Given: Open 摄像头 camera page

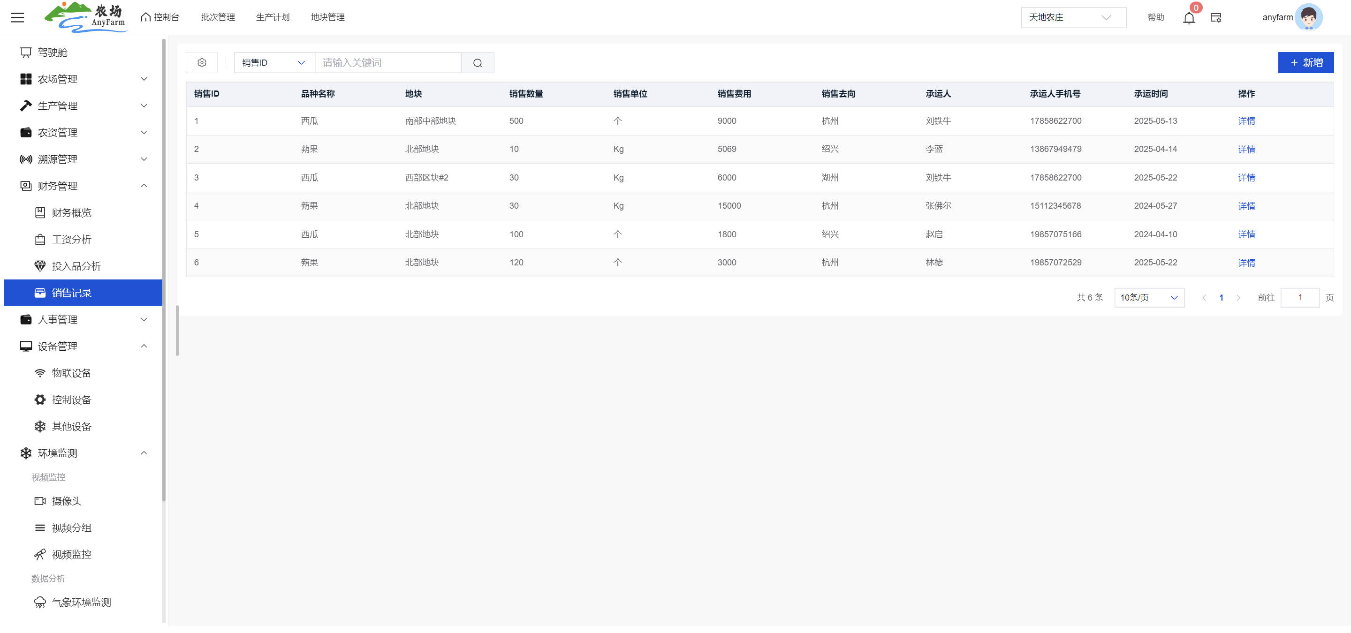Looking at the screenshot, I should pos(67,501).
